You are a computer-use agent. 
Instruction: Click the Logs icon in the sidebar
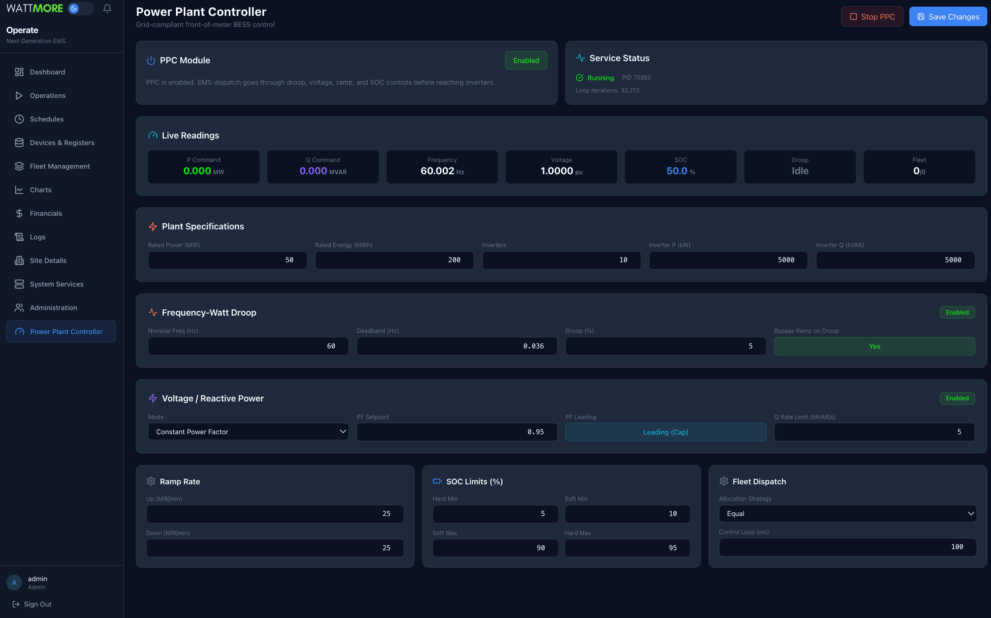[x=19, y=237]
